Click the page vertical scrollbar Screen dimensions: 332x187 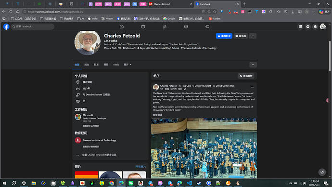pyautogui.click(x=330, y=56)
